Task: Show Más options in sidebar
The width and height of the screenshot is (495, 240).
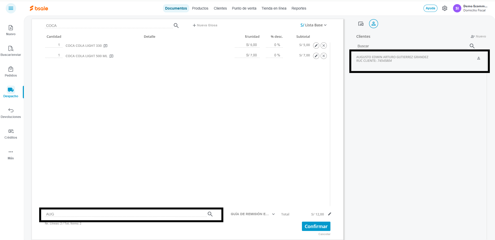Action: [11, 154]
